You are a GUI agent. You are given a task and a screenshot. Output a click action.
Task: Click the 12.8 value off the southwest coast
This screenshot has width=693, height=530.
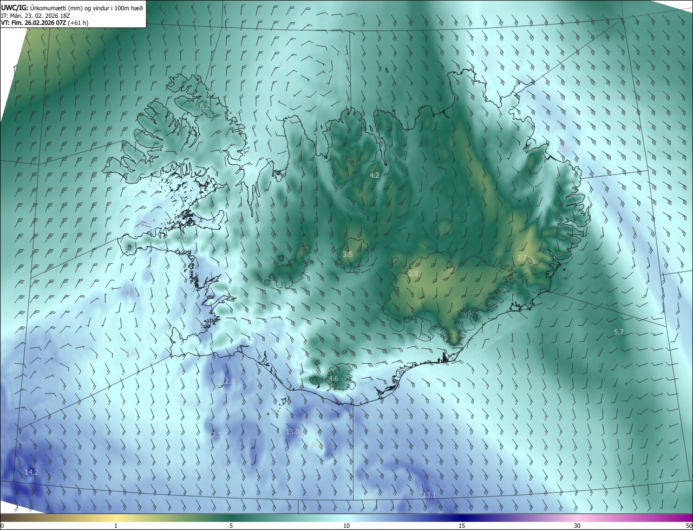point(228,382)
